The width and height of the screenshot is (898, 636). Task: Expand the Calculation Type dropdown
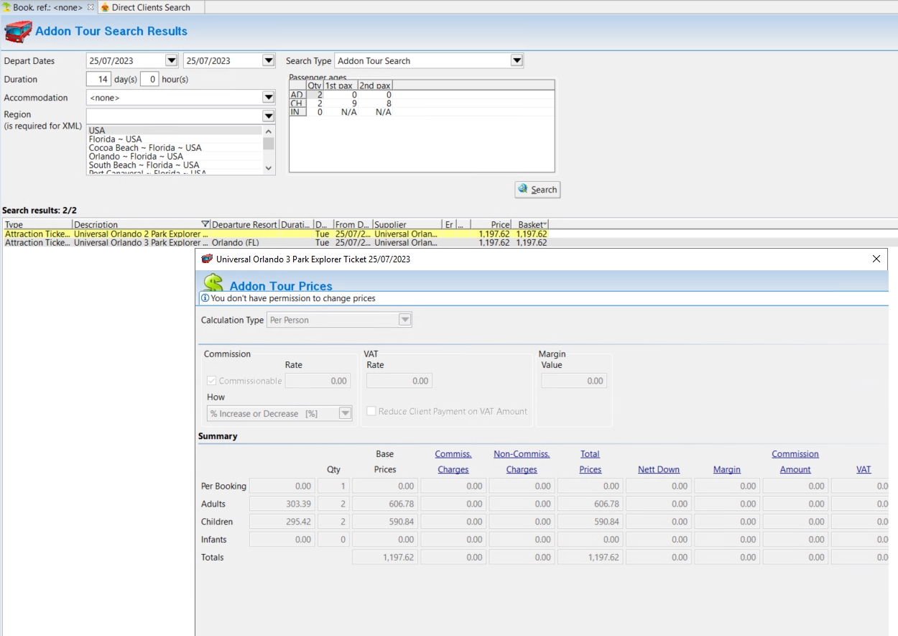click(404, 320)
